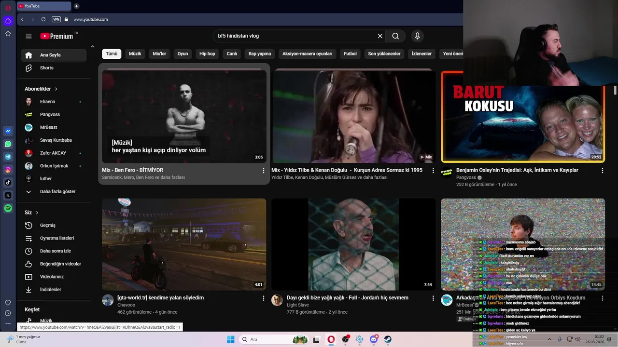Open Steam from the taskbar
The image size is (618, 347).
click(x=388, y=339)
